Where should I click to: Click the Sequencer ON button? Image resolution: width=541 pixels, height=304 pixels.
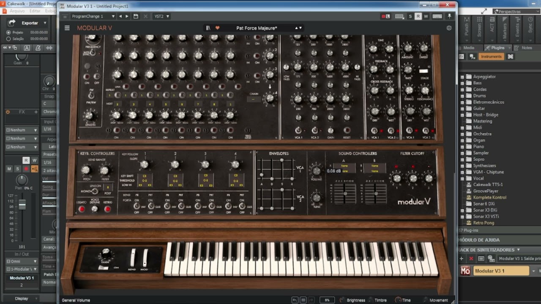[87, 77]
